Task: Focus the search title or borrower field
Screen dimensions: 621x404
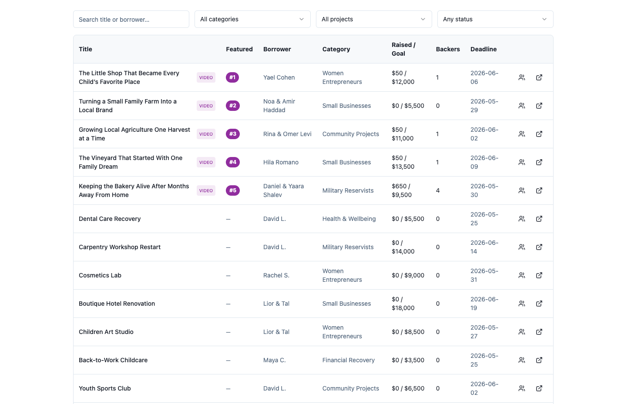Action: coord(131,19)
